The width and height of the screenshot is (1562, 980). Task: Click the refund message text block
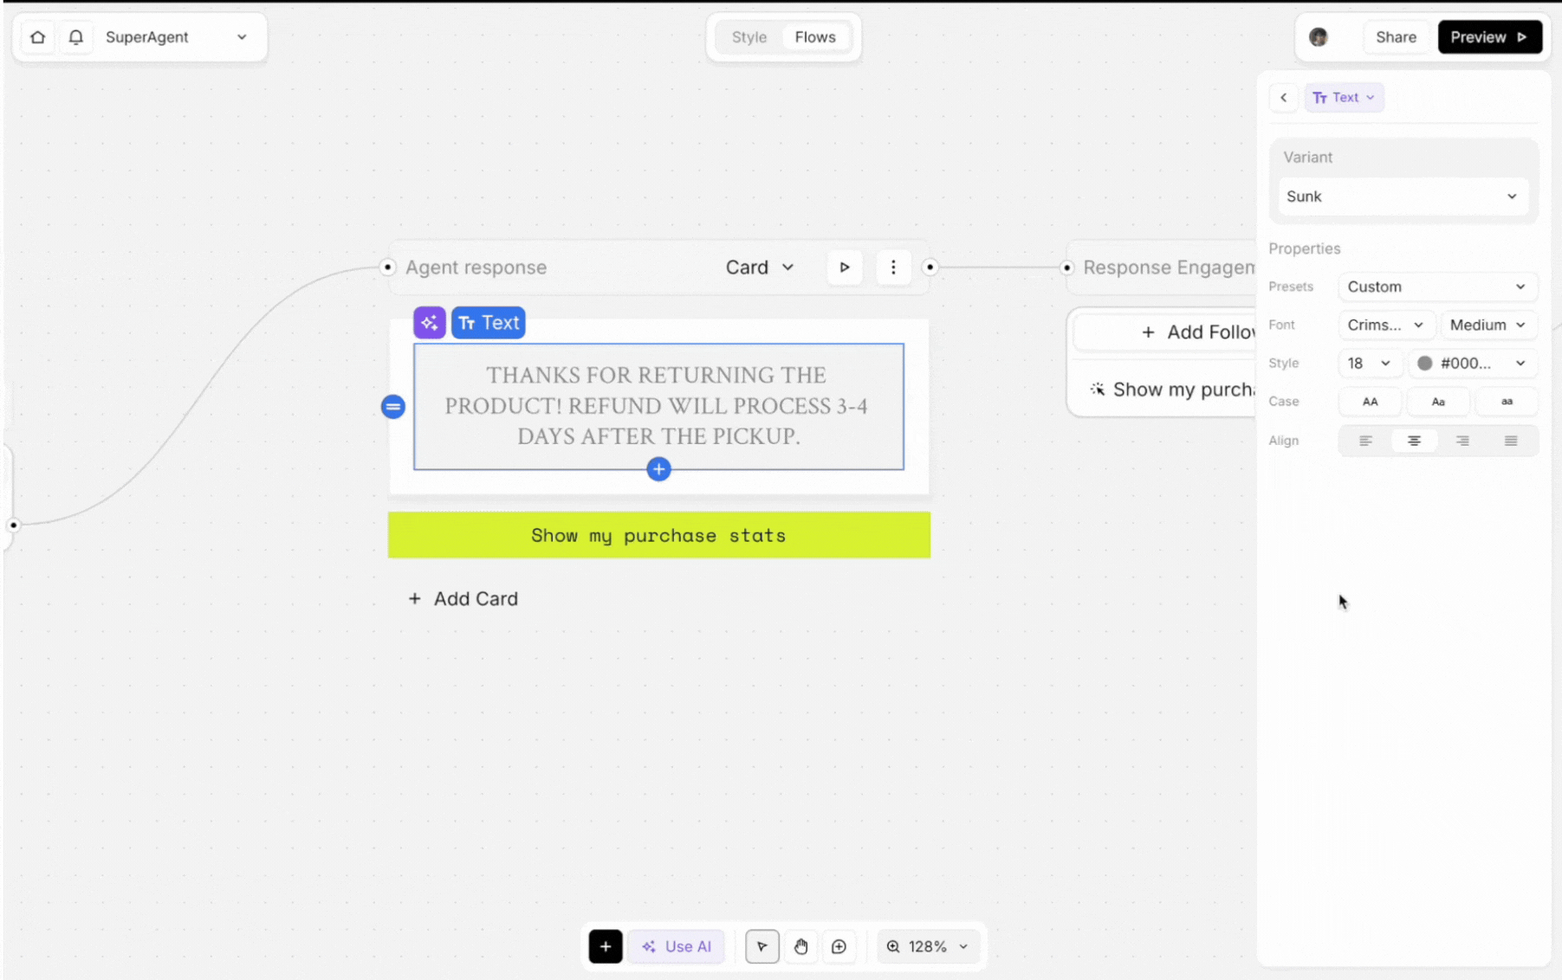pos(658,406)
